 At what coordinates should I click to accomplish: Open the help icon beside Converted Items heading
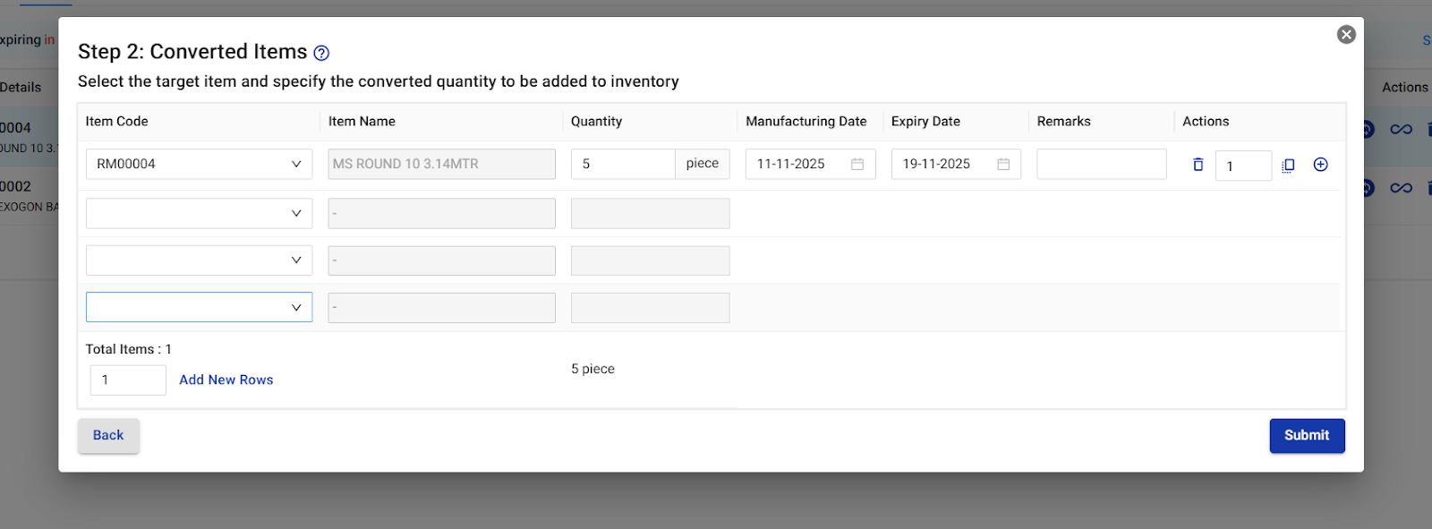[321, 54]
